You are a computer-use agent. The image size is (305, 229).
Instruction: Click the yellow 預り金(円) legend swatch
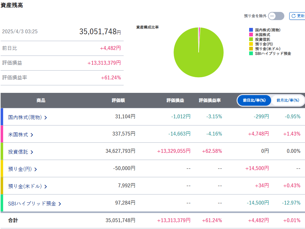point(251,44)
